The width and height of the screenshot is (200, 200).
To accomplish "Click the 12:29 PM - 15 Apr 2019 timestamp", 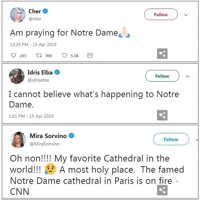I will (x=33, y=44).
